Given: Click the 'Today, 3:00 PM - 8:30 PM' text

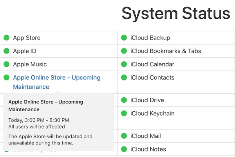Looking at the screenshot, I should (39, 120).
